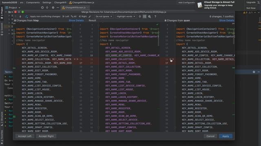Click the lock icon beside 'Changes from hiep'

(15, 21)
